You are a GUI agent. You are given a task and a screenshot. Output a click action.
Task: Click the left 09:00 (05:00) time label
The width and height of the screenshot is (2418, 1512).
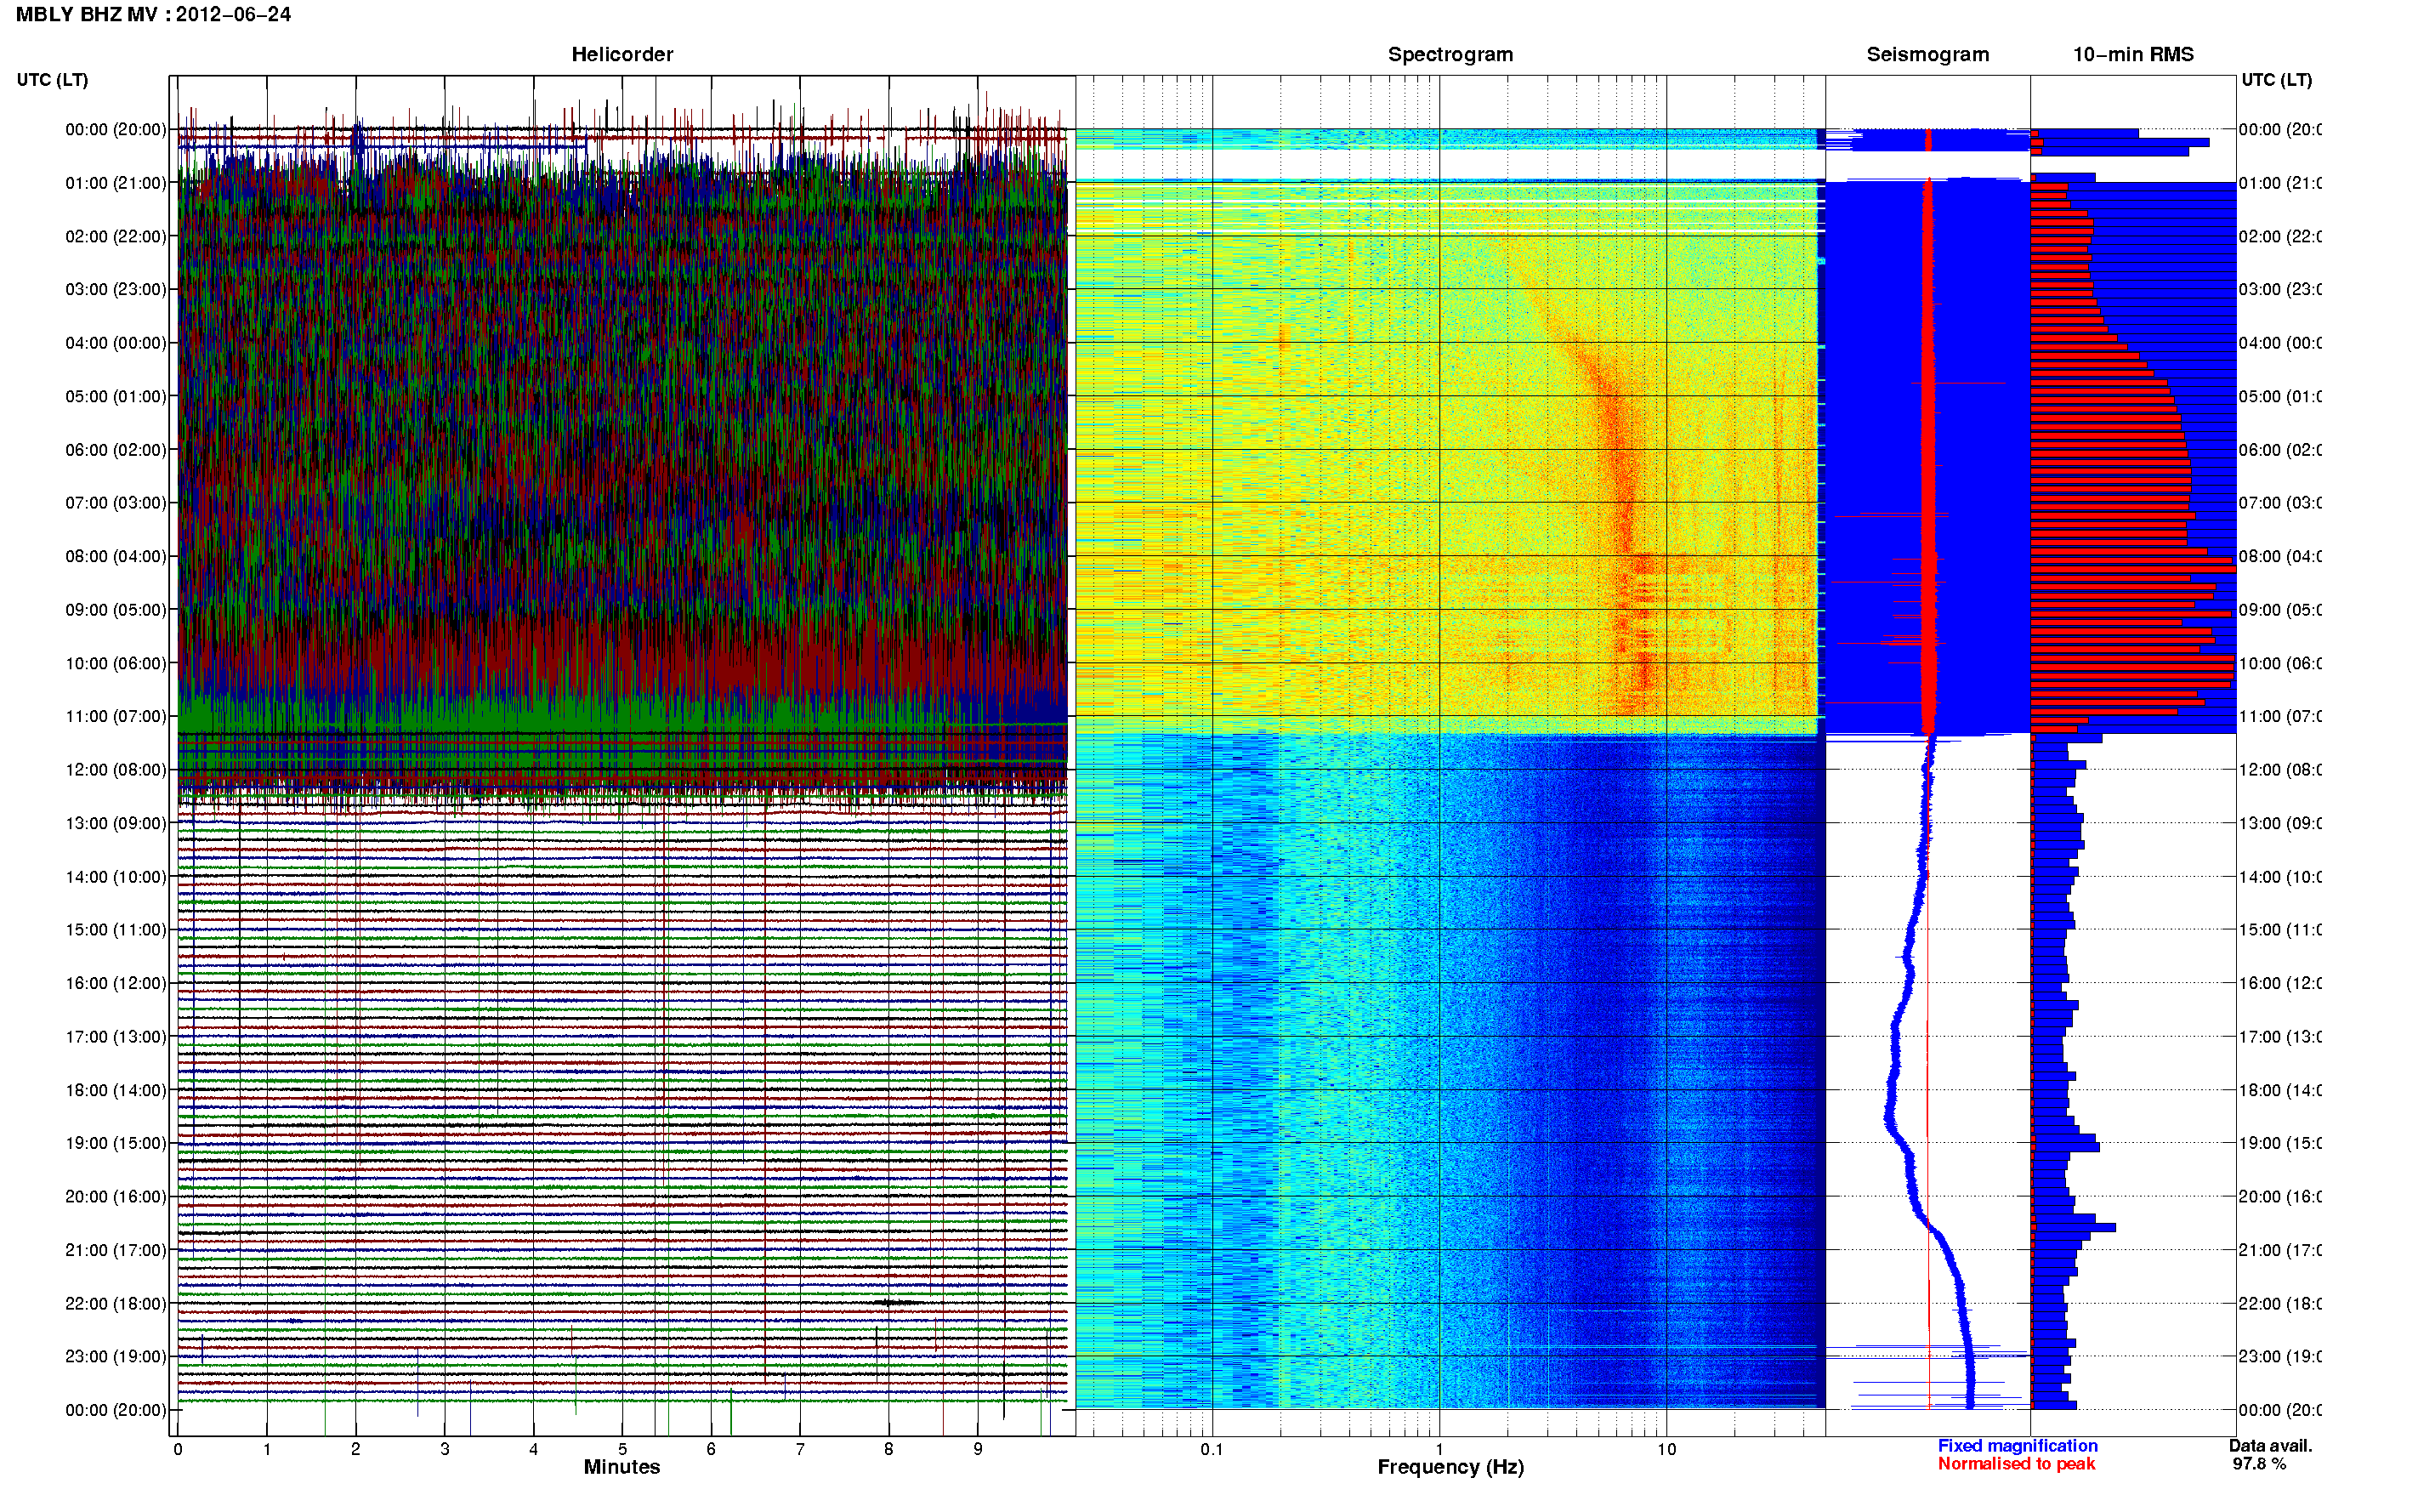pyautogui.click(x=116, y=610)
